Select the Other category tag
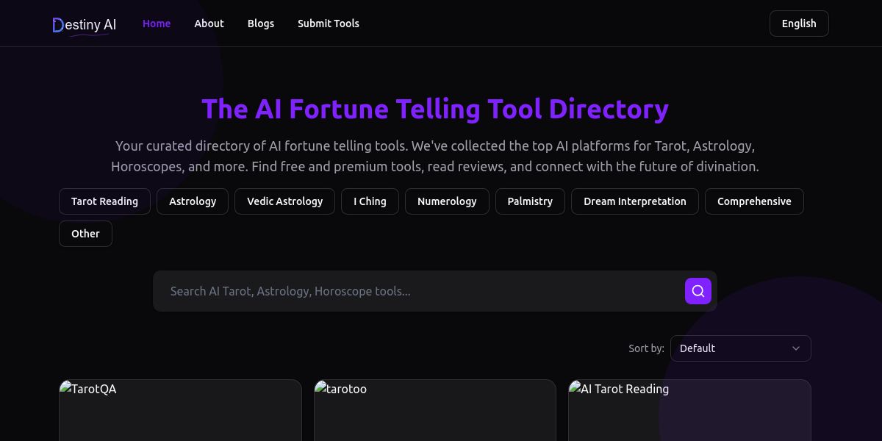Image resolution: width=882 pixels, height=441 pixels. (x=85, y=234)
